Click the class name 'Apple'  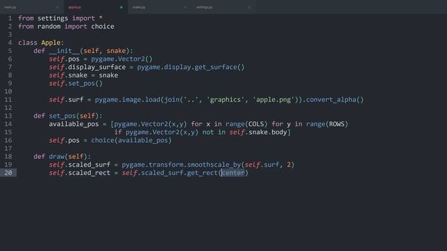51,43
